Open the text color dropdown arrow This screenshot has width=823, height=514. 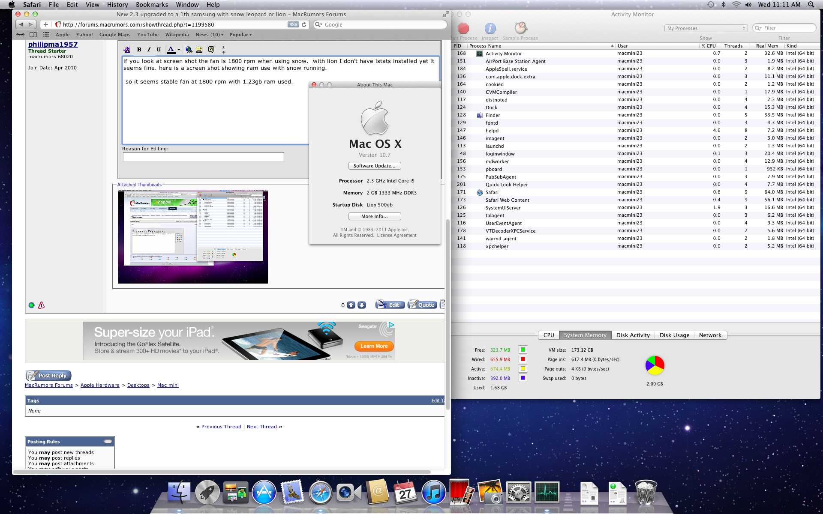179,50
